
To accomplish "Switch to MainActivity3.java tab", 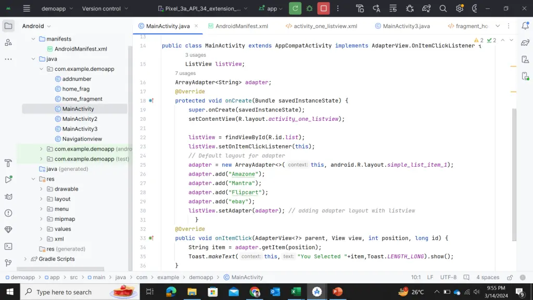I will 403,26.
